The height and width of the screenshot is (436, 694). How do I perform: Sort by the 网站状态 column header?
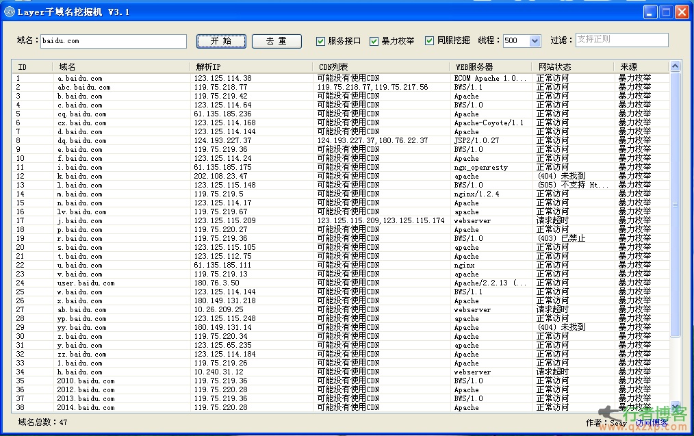click(x=573, y=67)
